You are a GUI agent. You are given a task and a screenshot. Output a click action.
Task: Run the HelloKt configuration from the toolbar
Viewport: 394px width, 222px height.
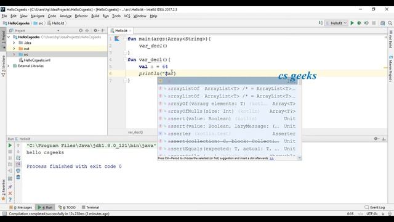click(x=352, y=23)
